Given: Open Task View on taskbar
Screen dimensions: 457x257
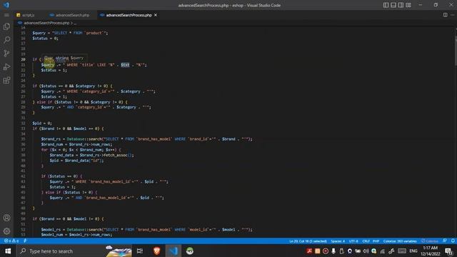Looking at the screenshot, I should click(x=140, y=251).
